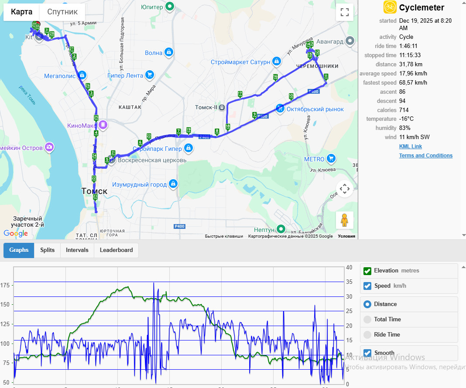Switch map to Спутник view
Screen dimensions: 466x388
point(62,12)
